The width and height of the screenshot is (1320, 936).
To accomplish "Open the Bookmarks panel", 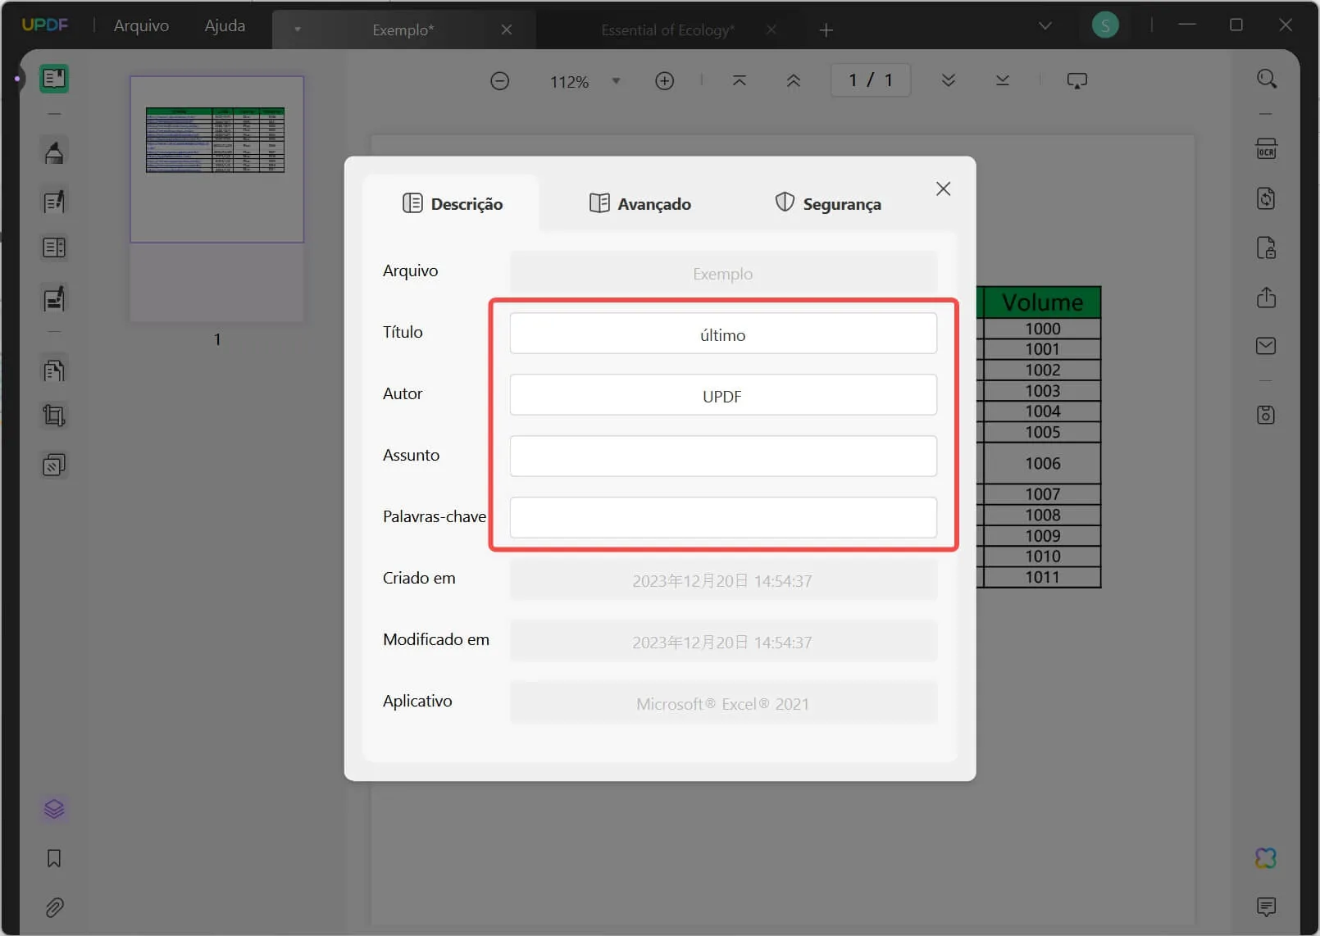I will [x=54, y=858].
